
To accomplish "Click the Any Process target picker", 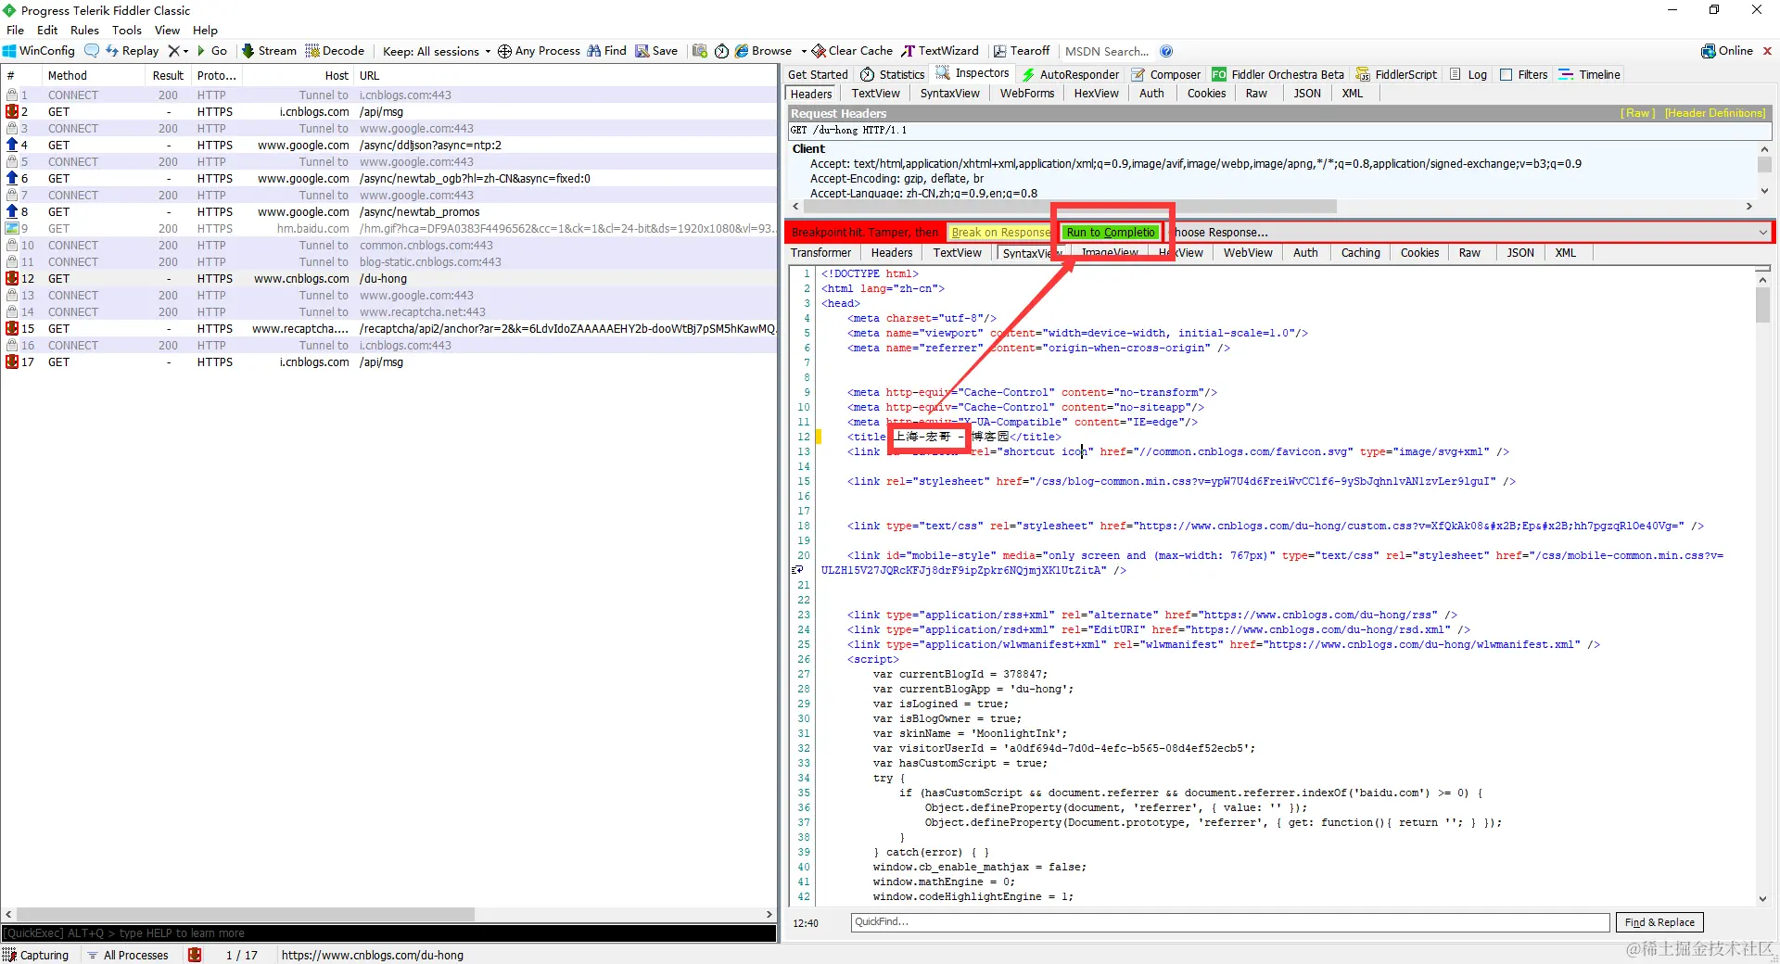I will tap(539, 51).
